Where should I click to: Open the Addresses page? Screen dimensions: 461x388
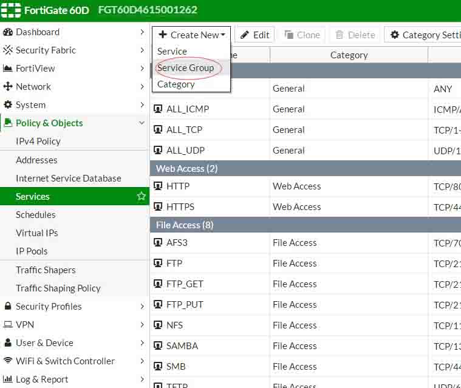(37, 160)
